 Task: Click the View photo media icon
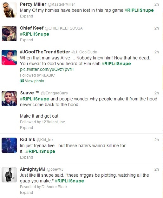coord(22,81)
